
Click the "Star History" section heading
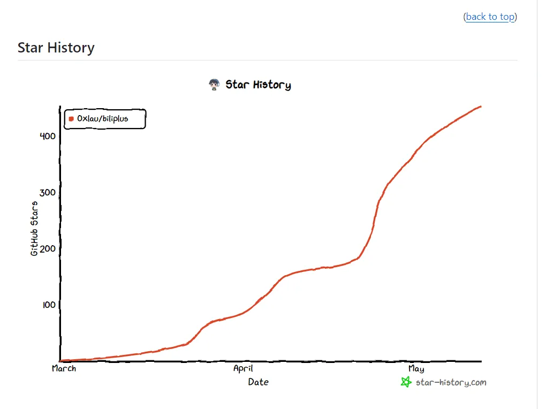[56, 48]
